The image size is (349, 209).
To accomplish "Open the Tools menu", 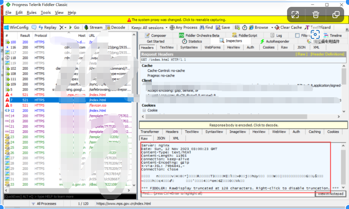I will [46, 13].
